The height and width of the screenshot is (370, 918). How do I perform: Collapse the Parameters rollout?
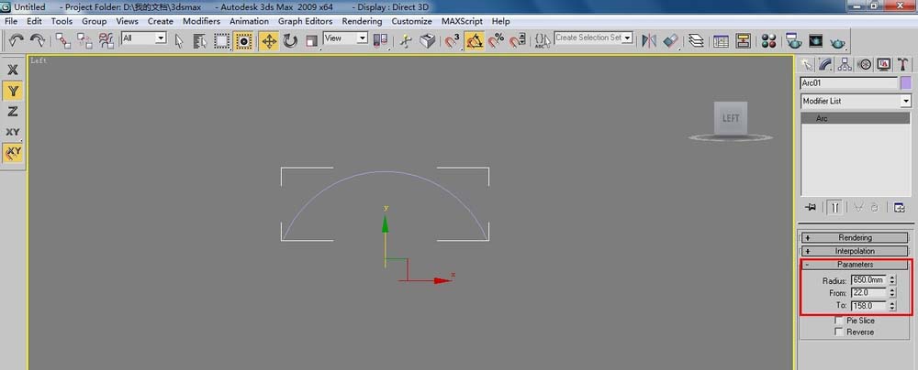click(x=855, y=265)
